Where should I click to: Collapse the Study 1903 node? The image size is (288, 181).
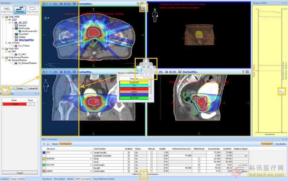point(3,49)
